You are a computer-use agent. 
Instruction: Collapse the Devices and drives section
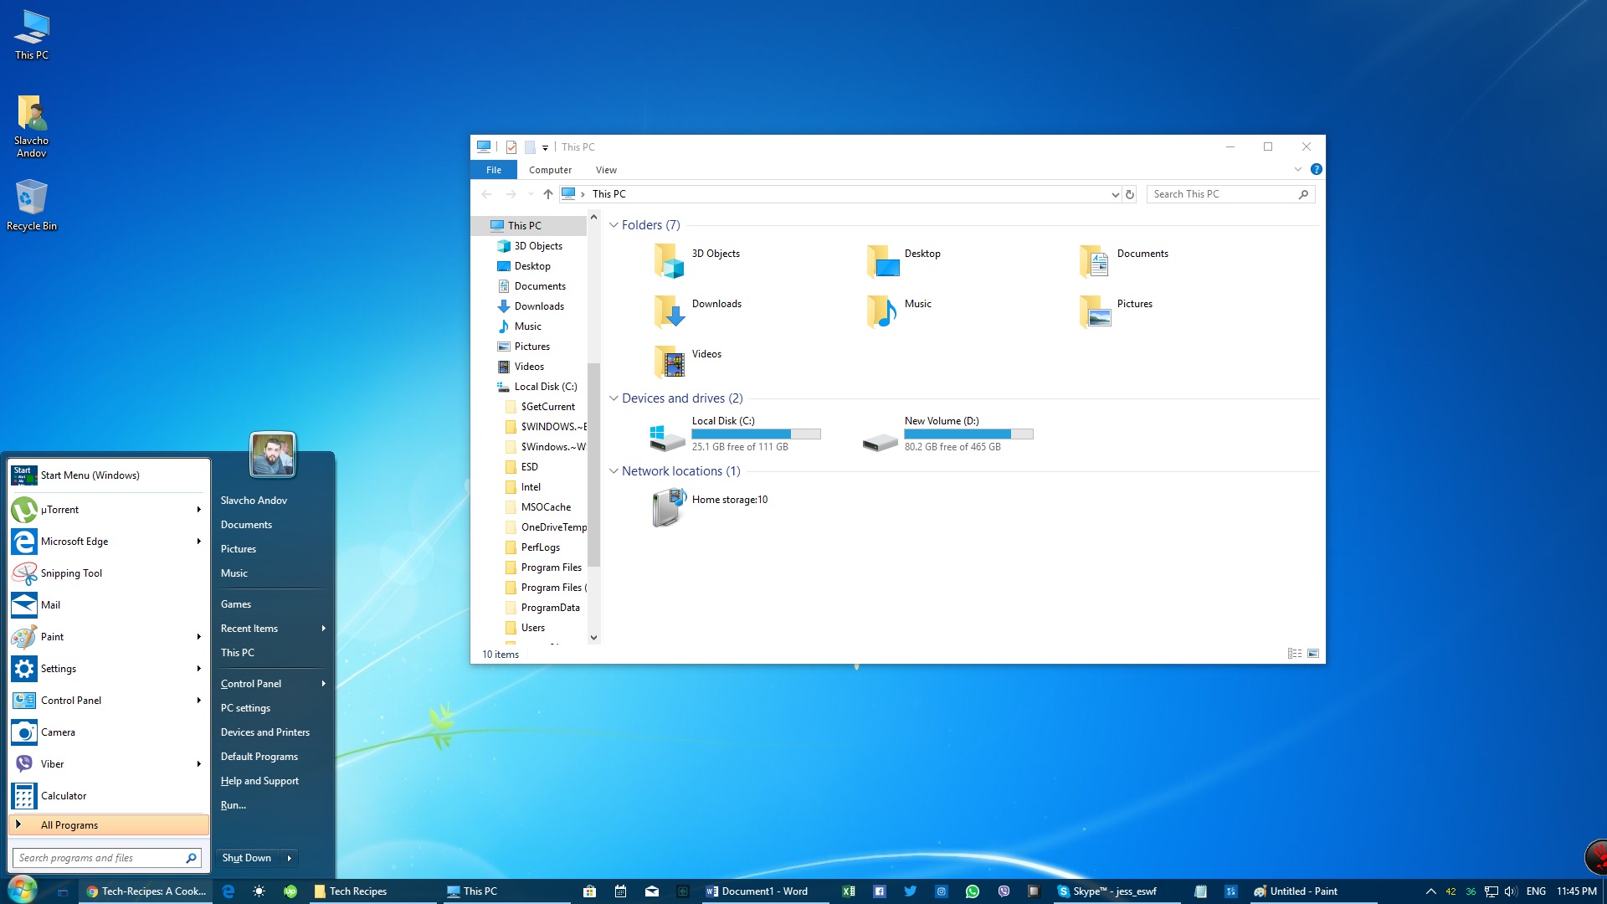click(x=614, y=398)
